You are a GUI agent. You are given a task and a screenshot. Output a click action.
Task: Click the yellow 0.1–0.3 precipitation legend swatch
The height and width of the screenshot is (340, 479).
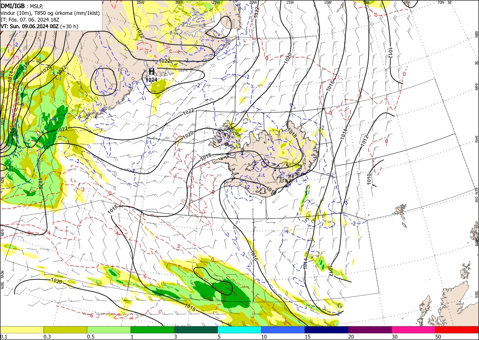coord(22,329)
